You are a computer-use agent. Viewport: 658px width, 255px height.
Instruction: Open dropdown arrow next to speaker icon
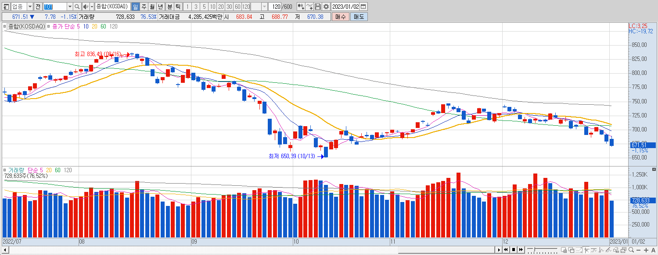[92, 7]
